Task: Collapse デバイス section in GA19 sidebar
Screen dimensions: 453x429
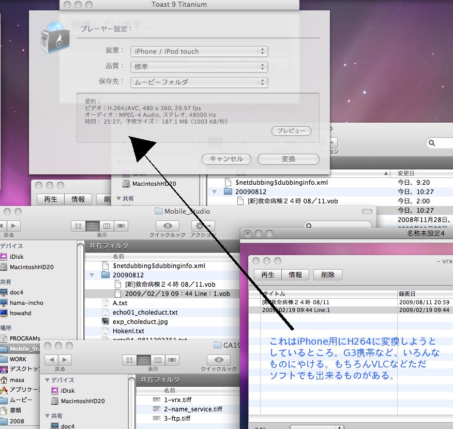Action: 47,380
